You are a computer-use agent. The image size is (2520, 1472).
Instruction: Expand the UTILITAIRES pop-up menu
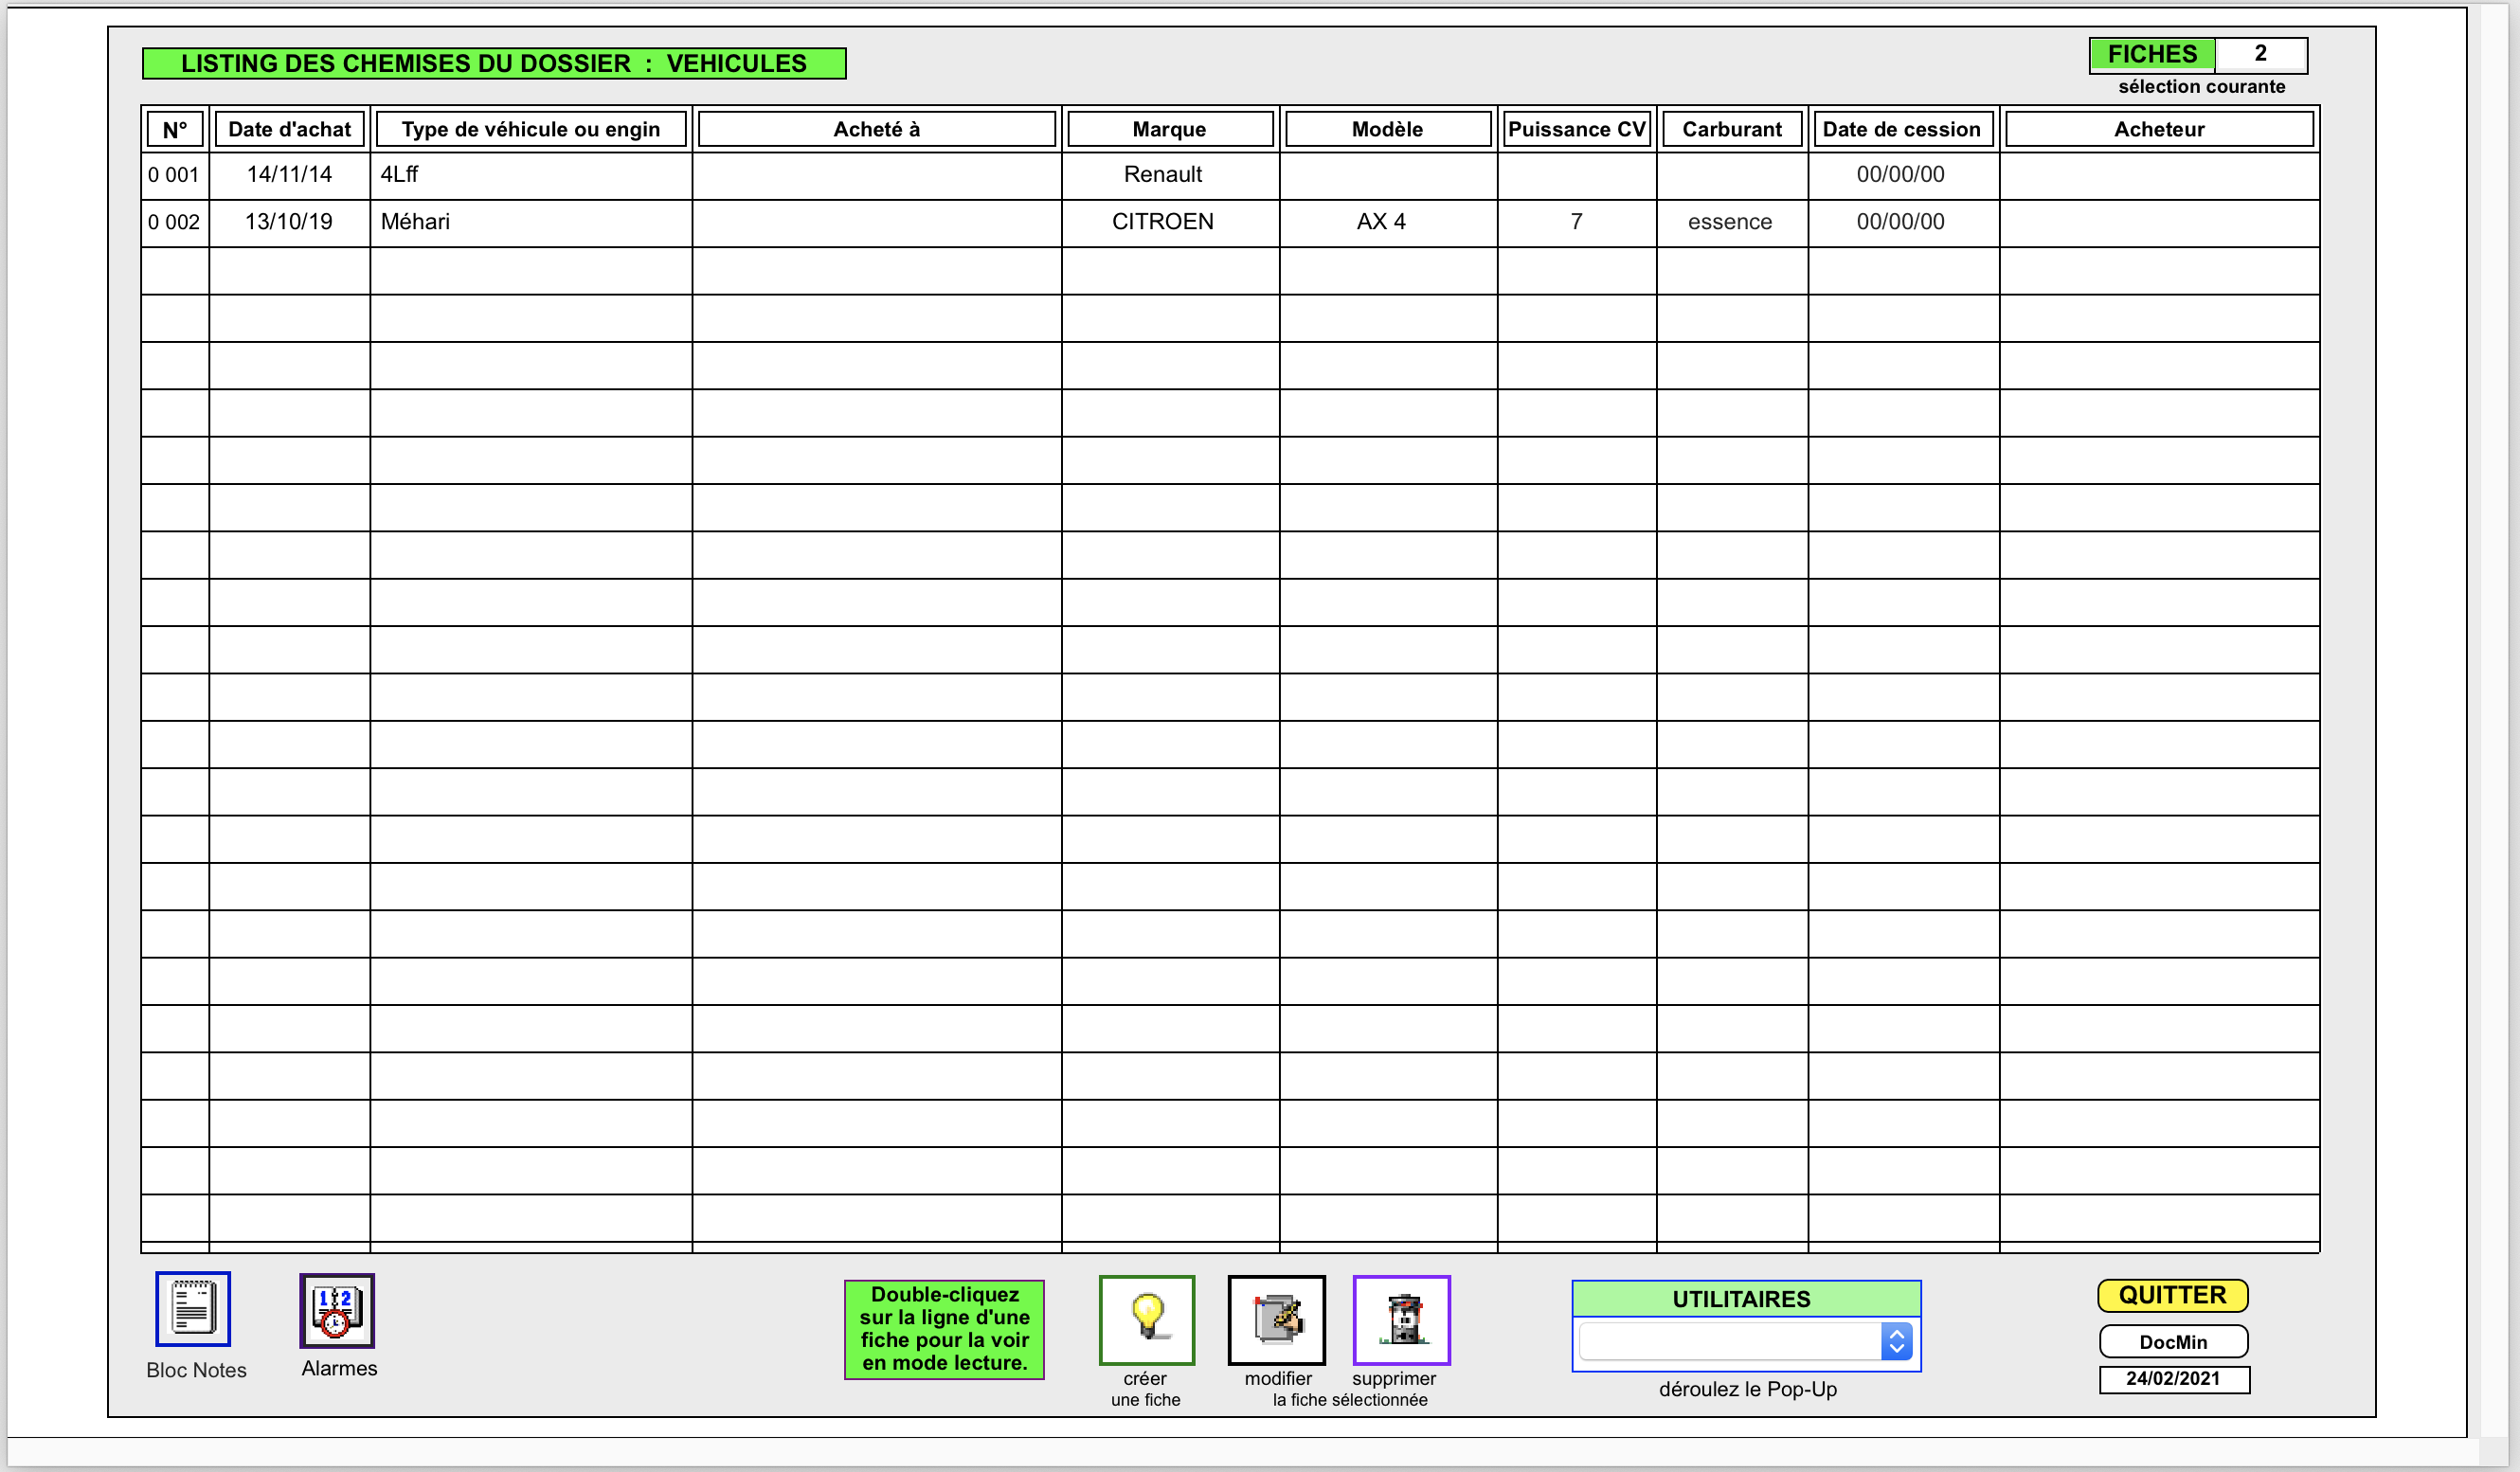1745,1342
